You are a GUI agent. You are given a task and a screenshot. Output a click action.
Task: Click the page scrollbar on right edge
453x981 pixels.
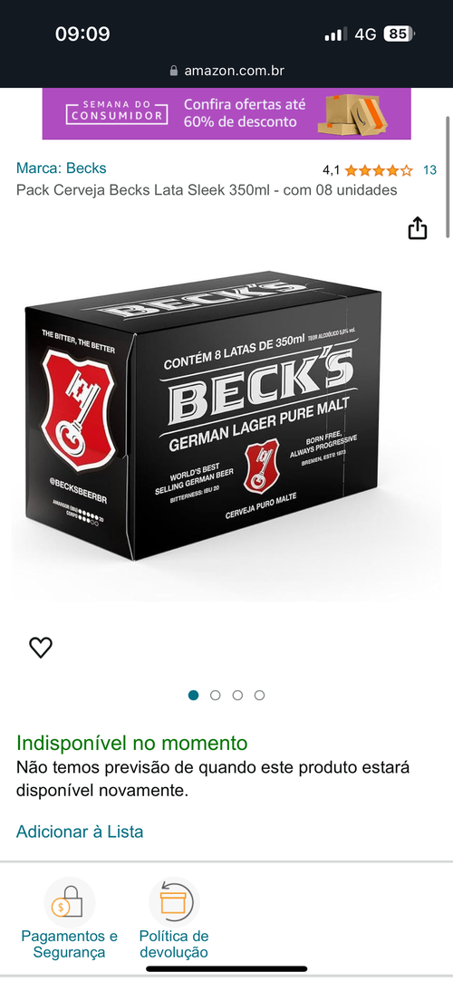[x=448, y=177]
